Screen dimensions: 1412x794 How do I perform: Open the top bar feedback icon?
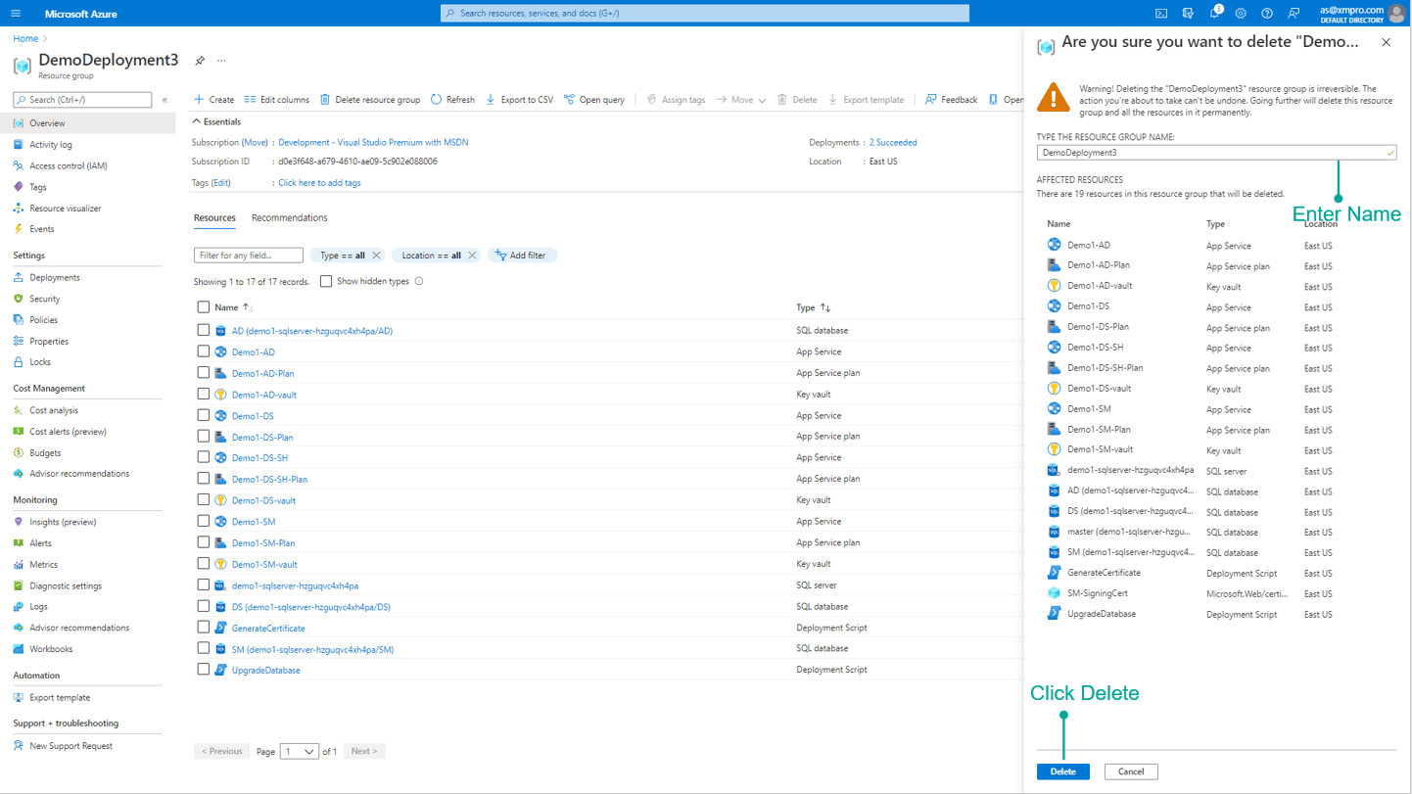point(1294,14)
